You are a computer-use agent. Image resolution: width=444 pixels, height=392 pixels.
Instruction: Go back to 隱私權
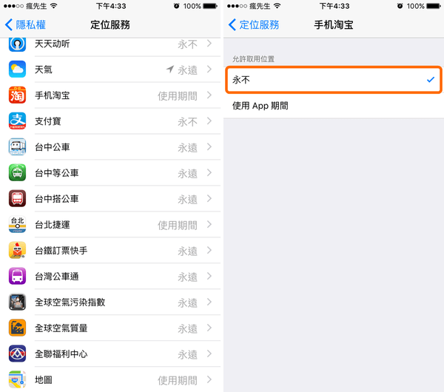point(25,24)
